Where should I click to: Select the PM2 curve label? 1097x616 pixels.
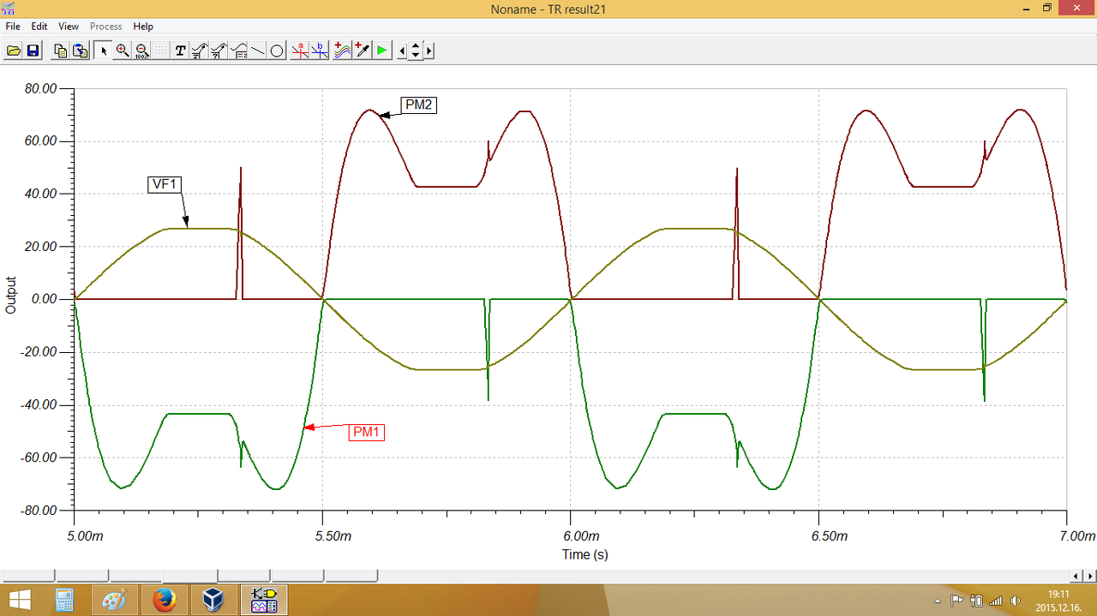tap(420, 105)
